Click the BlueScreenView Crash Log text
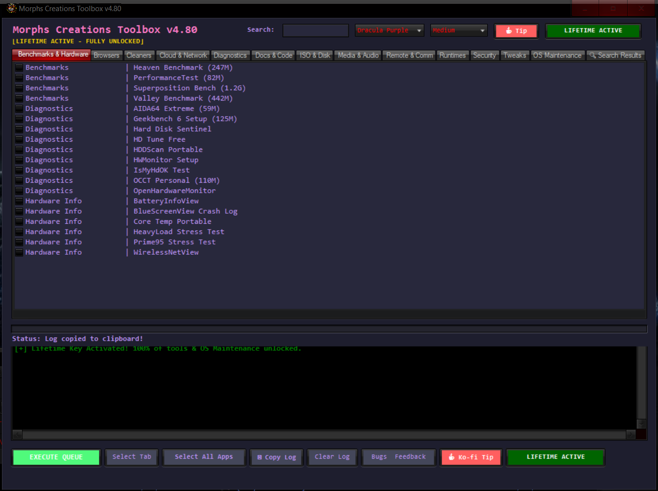 [x=185, y=211]
